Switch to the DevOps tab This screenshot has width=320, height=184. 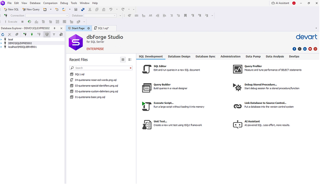294,57
